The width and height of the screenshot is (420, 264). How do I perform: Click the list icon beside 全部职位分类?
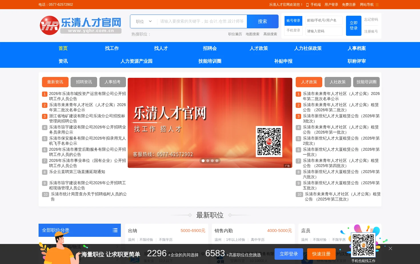point(115,230)
